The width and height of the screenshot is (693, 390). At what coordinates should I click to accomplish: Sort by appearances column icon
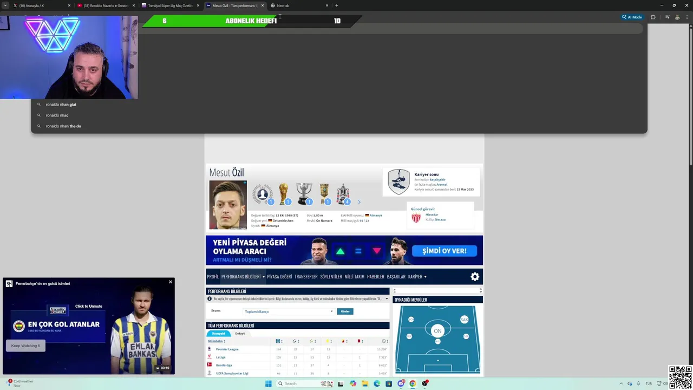pyautogui.click(x=279, y=341)
